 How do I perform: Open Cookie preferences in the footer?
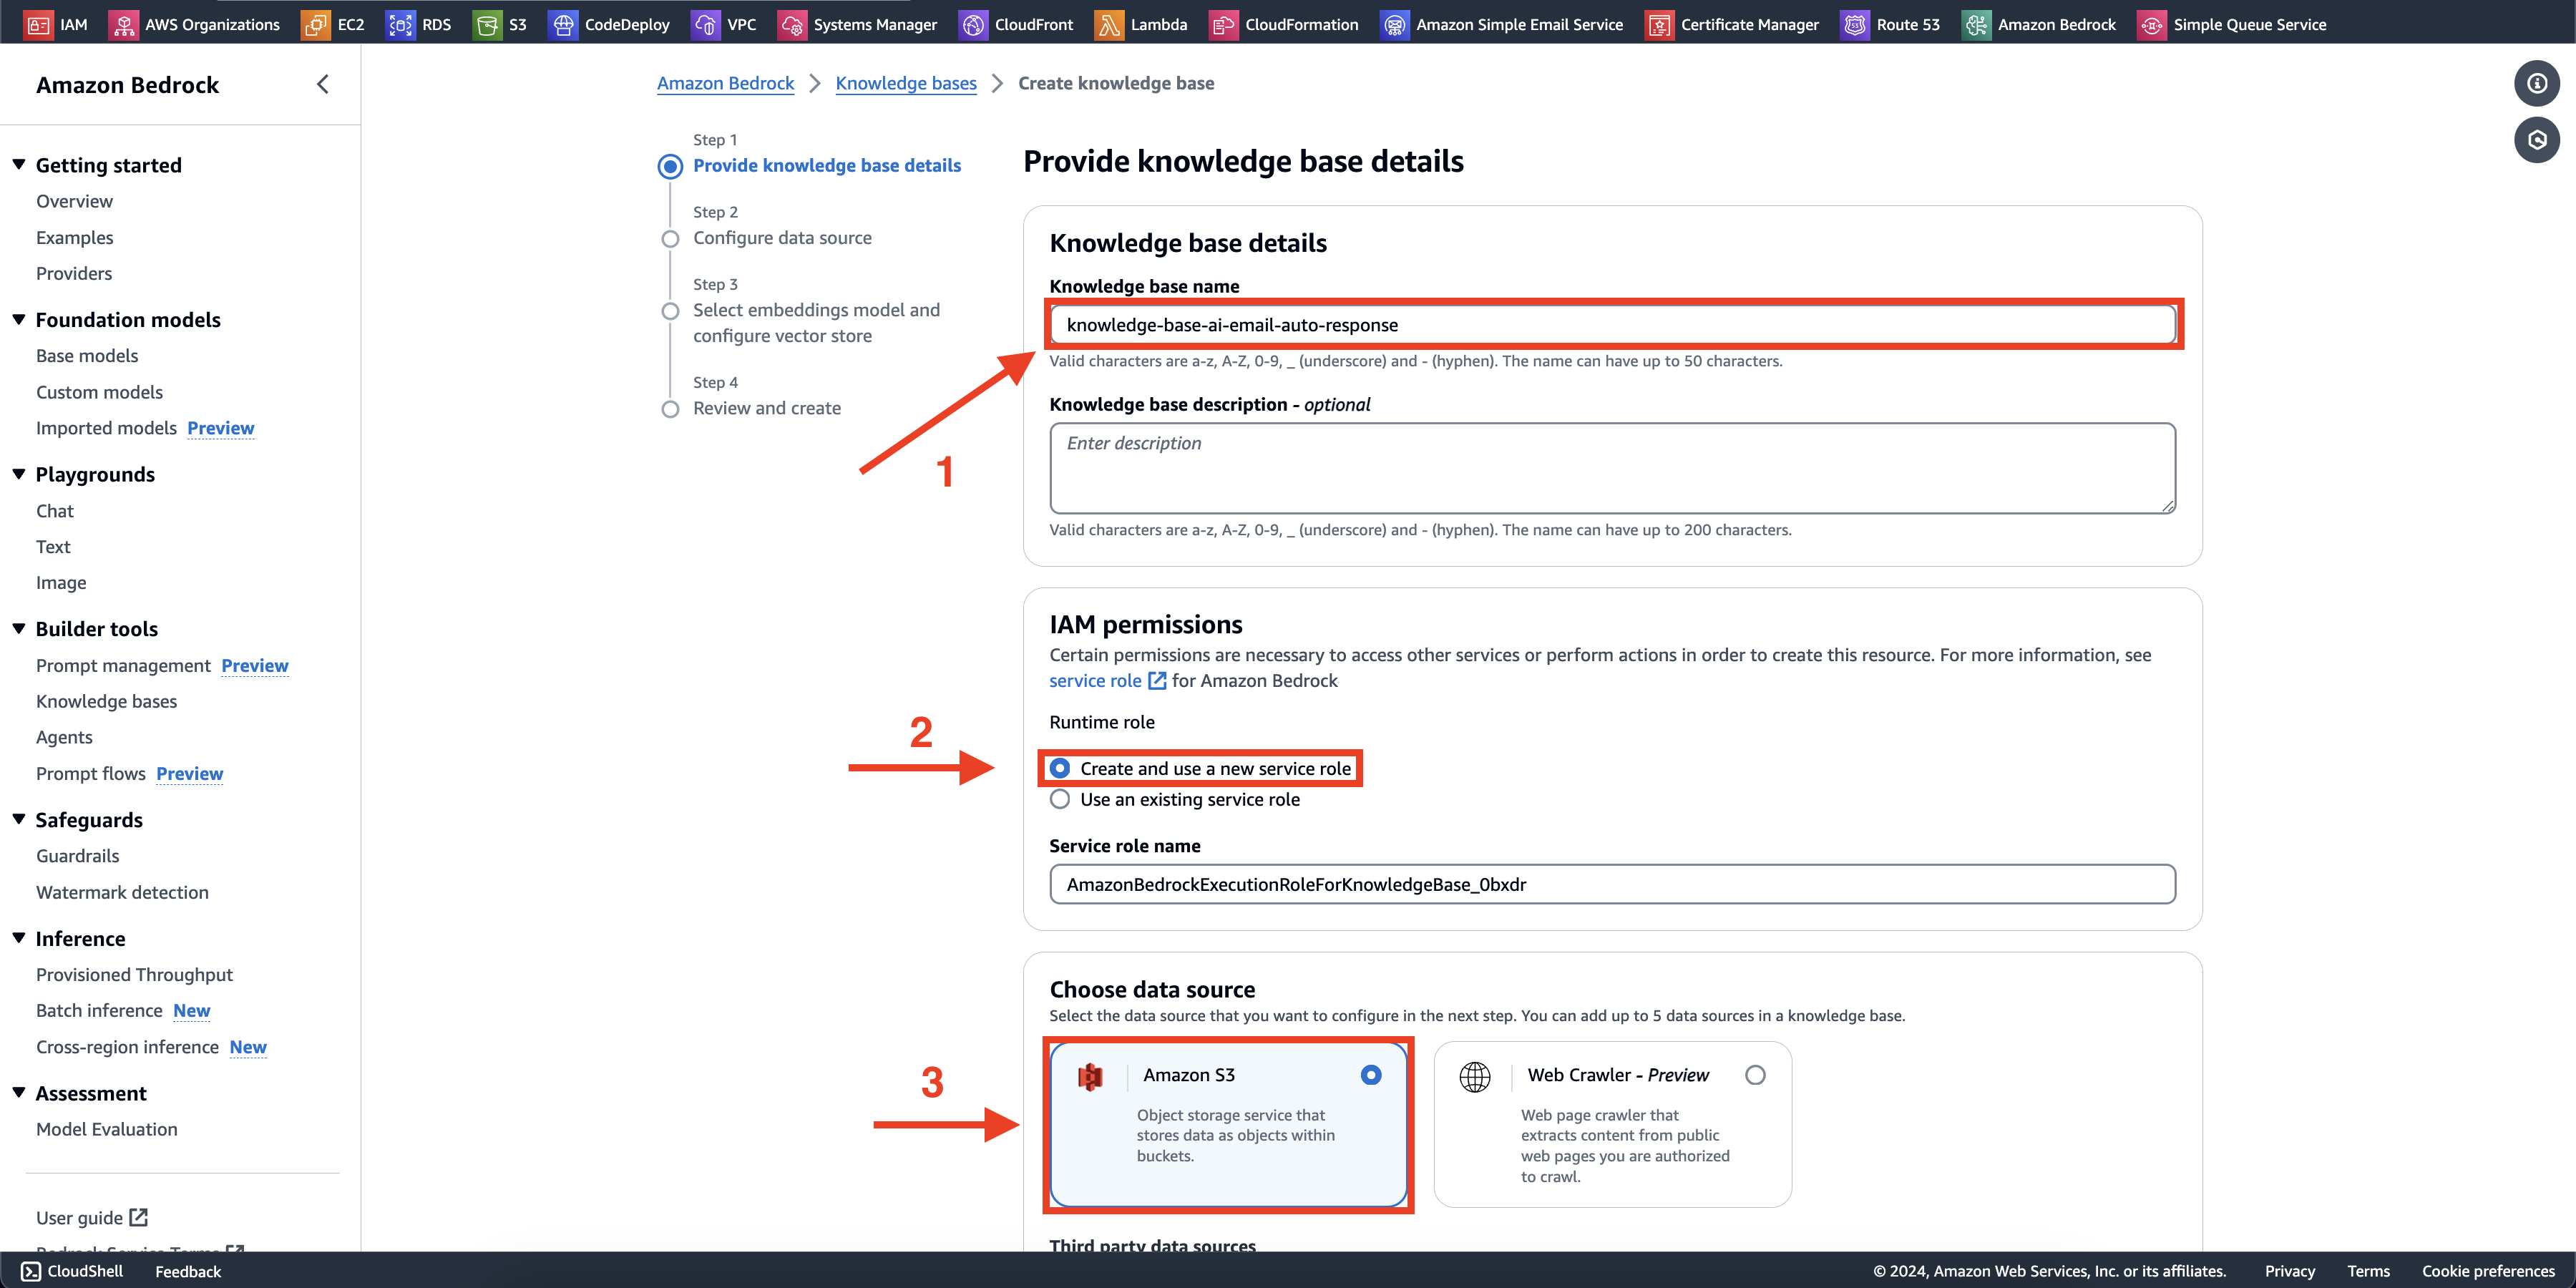click(2488, 1271)
